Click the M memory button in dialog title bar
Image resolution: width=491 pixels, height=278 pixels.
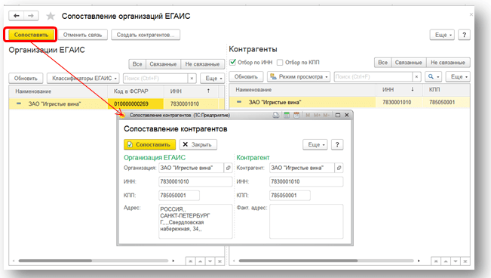click(308, 115)
